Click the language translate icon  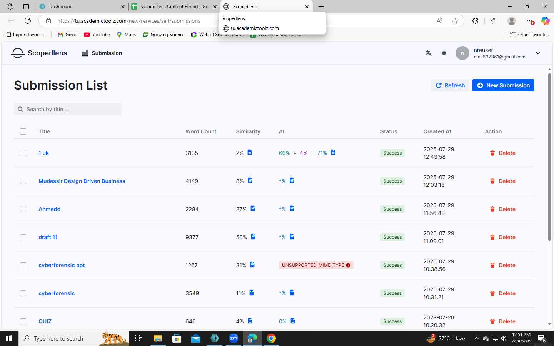tap(428, 53)
